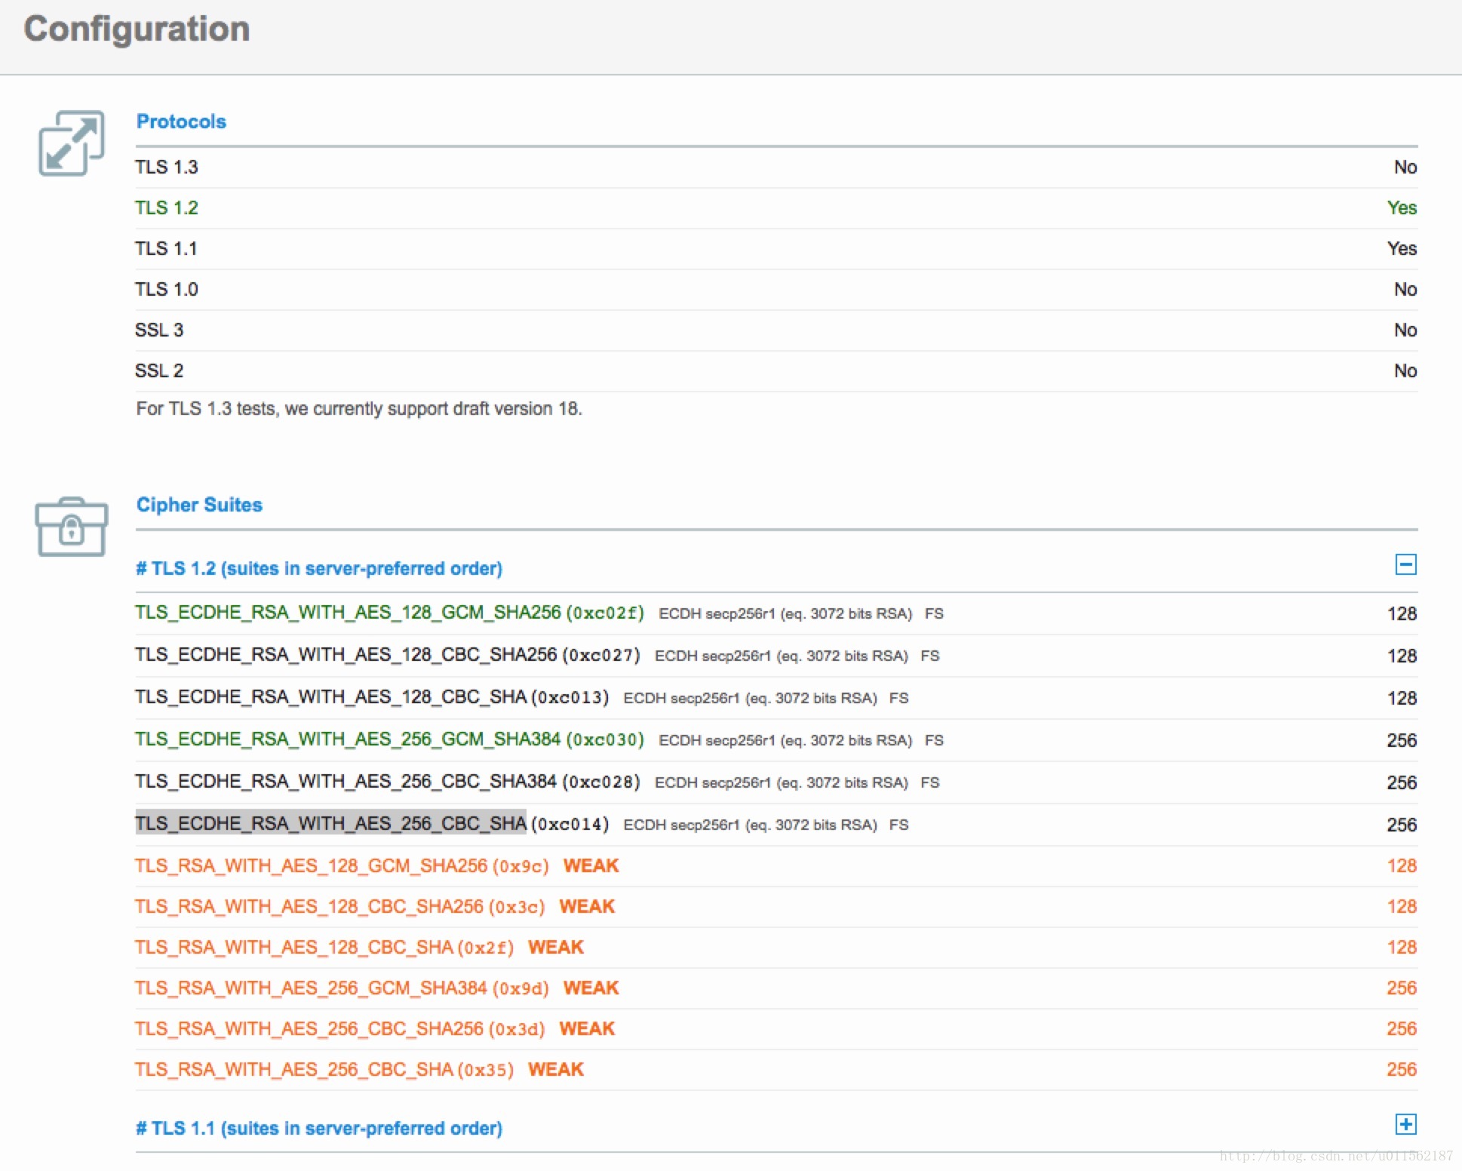
Task: Select TLS_RSA_WITH_AES_128_CBC_SHA256 (0x3c) weak suite
Action: pyautogui.click(x=339, y=907)
